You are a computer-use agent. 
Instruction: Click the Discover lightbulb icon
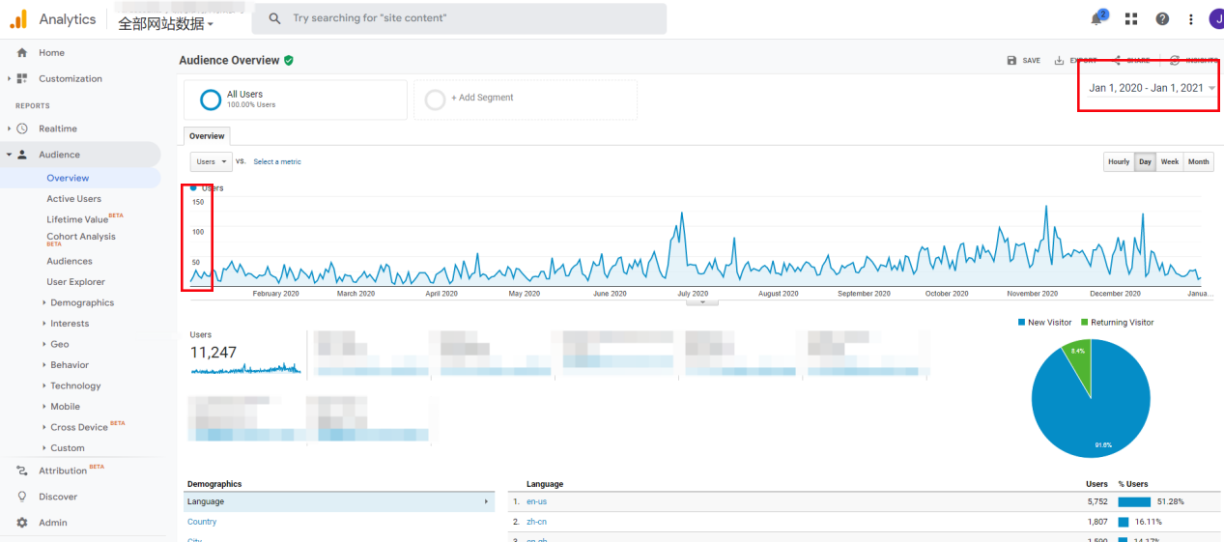(x=22, y=497)
